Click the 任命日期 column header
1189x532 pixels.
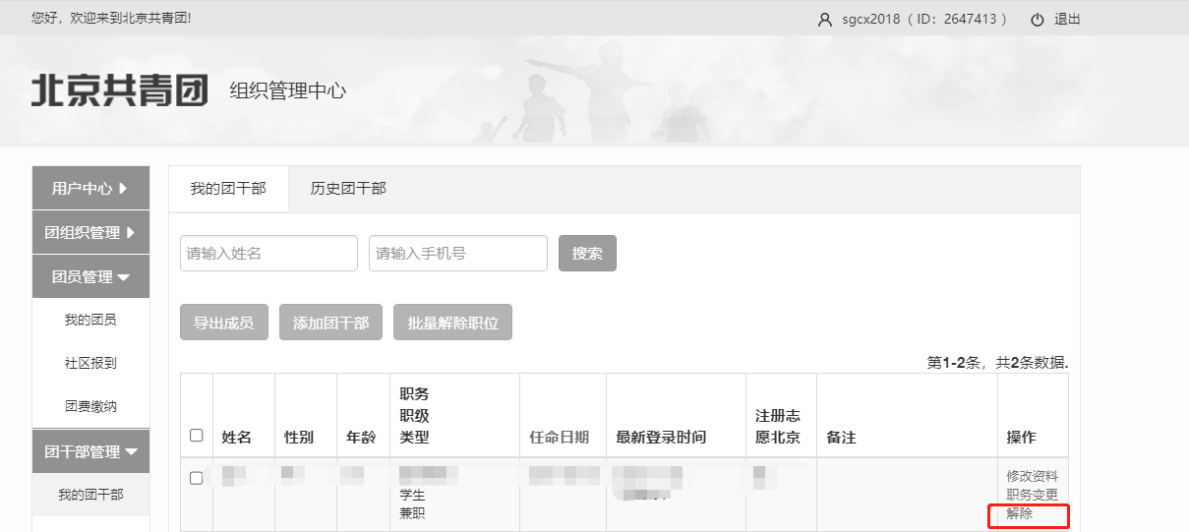pos(559,438)
